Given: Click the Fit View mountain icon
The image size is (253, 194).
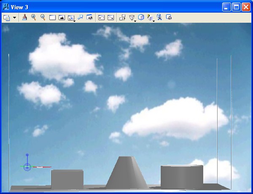Looking at the screenshot, I should point(62,18).
